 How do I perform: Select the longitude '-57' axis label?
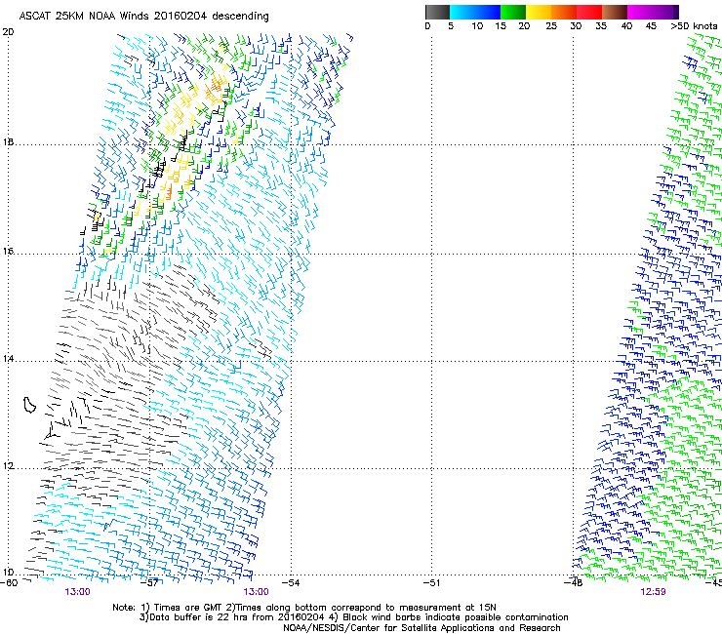click(x=149, y=583)
